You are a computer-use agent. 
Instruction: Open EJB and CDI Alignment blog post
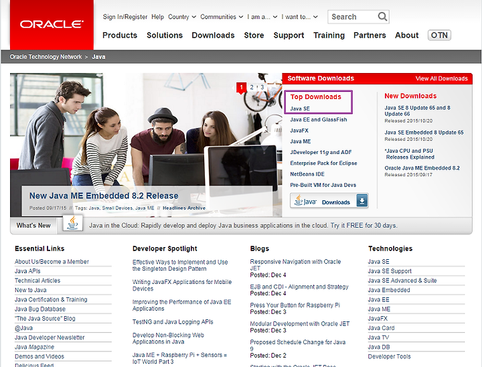[x=299, y=287]
